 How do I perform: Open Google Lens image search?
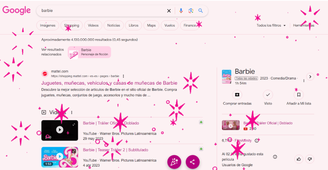point(191,11)
